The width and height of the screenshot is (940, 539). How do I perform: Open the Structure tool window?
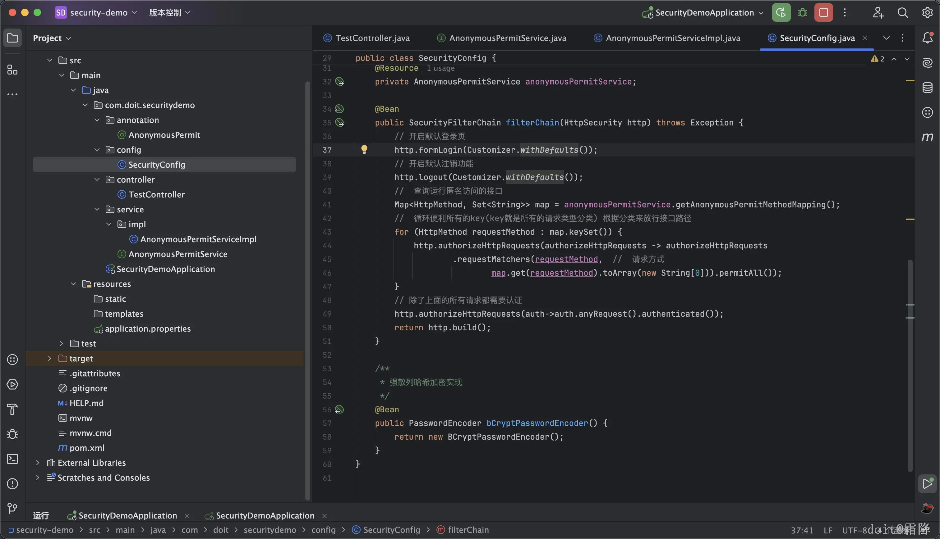[13, 70]
